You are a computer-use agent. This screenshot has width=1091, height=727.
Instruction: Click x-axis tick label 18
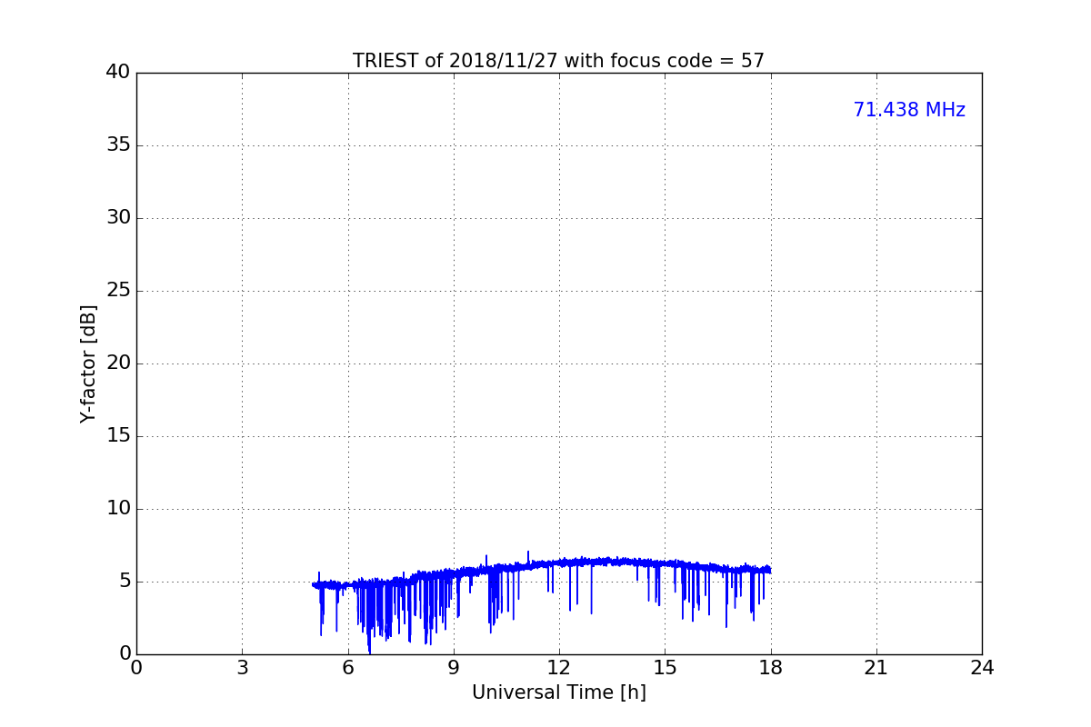[771, 668]
